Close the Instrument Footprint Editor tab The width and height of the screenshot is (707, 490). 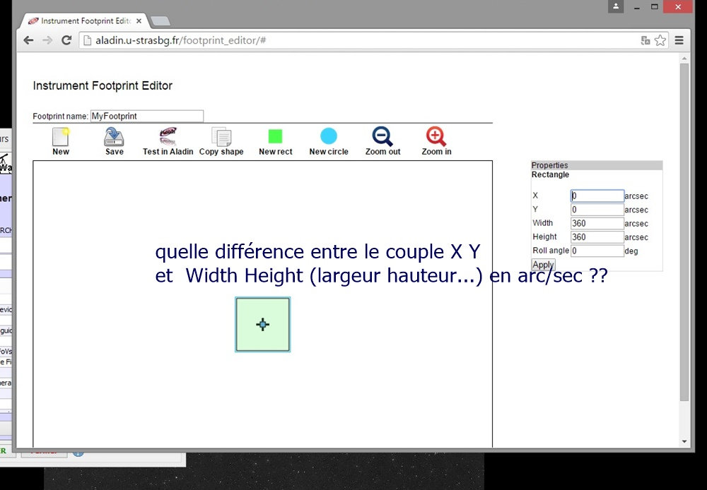[139, 20]
